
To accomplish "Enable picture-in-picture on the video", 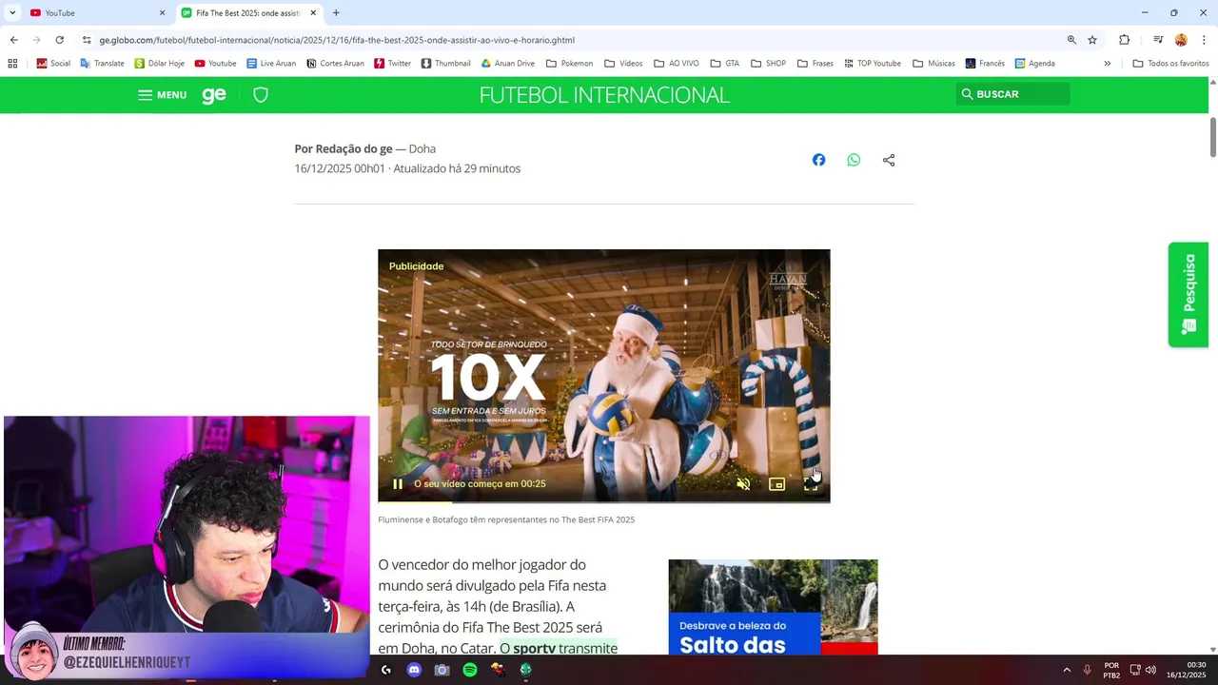I will pos(776,483).
